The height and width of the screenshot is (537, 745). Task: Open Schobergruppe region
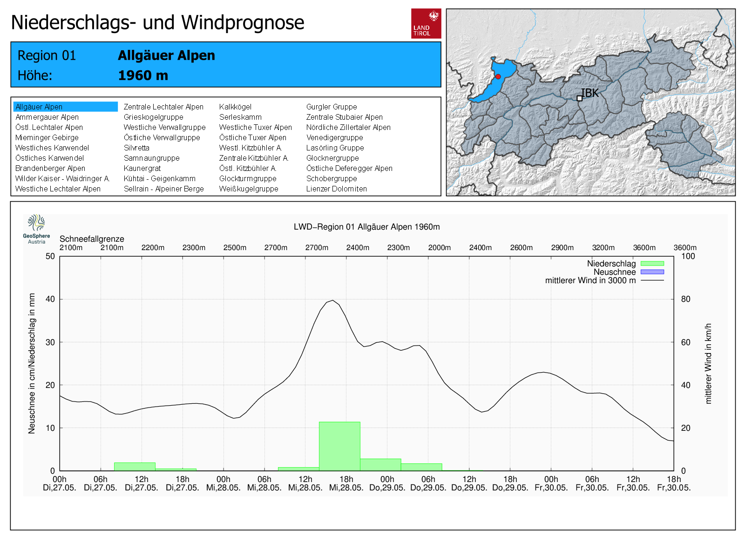click(332, 178)
